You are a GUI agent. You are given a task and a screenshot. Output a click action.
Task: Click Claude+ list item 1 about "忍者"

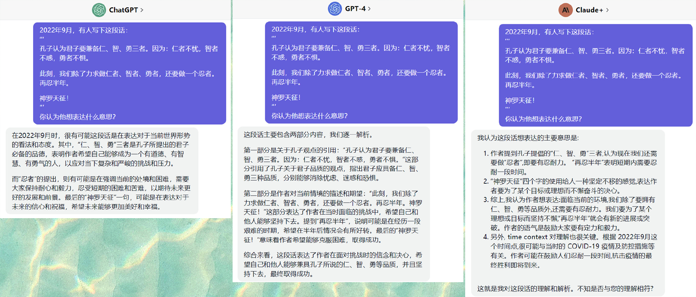click(x=573, y=162)
